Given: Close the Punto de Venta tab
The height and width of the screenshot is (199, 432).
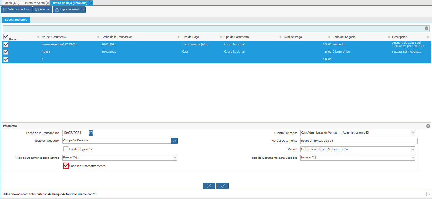Looking at the screenshot, I should 48,3.
